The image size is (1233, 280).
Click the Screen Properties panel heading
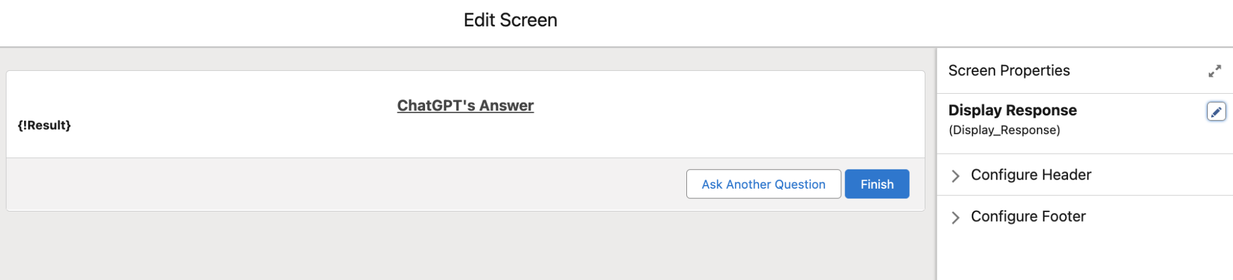pyautogui.click(x=1009, y=71)
